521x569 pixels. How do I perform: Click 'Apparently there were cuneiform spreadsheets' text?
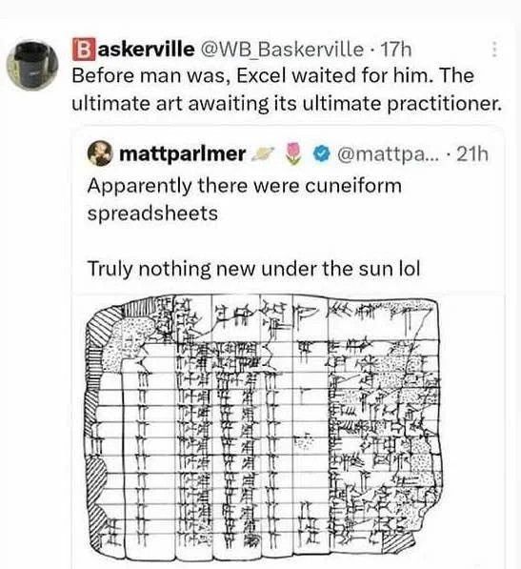pyautogui.click(x=245, y=199)
